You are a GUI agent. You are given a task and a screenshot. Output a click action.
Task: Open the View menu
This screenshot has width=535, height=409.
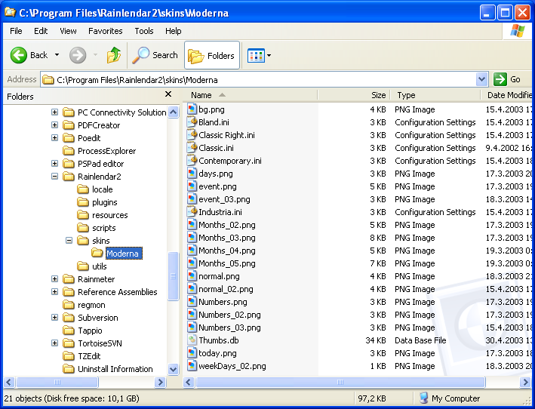click(x=68, y=31)
